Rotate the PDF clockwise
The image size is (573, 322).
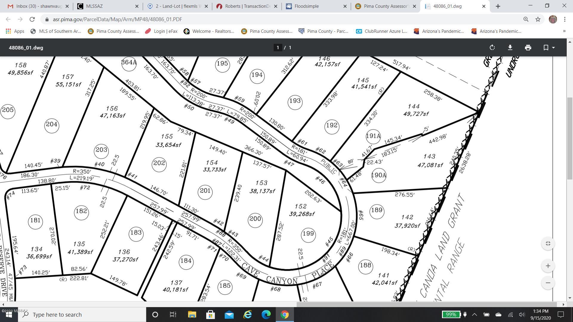pyautogui.click(x=492, y=48)
